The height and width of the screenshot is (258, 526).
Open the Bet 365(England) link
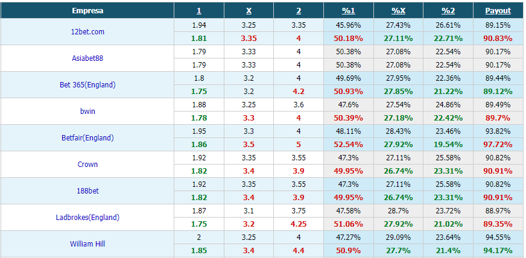[87, 85]
